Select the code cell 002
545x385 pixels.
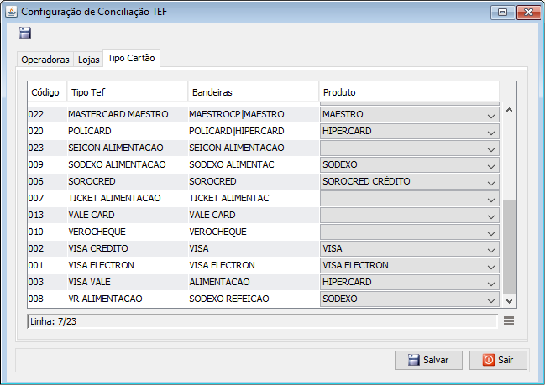click(x=47, y=248)
